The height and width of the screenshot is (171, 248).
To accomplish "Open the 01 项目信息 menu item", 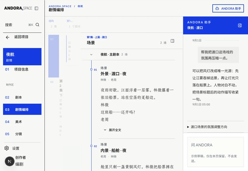I will (x=22, y=69).
